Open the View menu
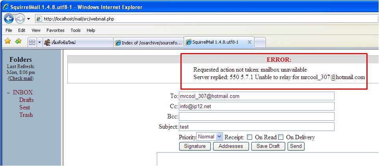 [x=36, y=30]
